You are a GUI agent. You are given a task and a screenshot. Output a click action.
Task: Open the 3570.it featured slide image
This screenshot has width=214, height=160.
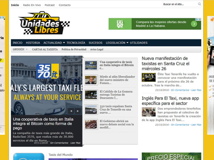click(47, 85)
